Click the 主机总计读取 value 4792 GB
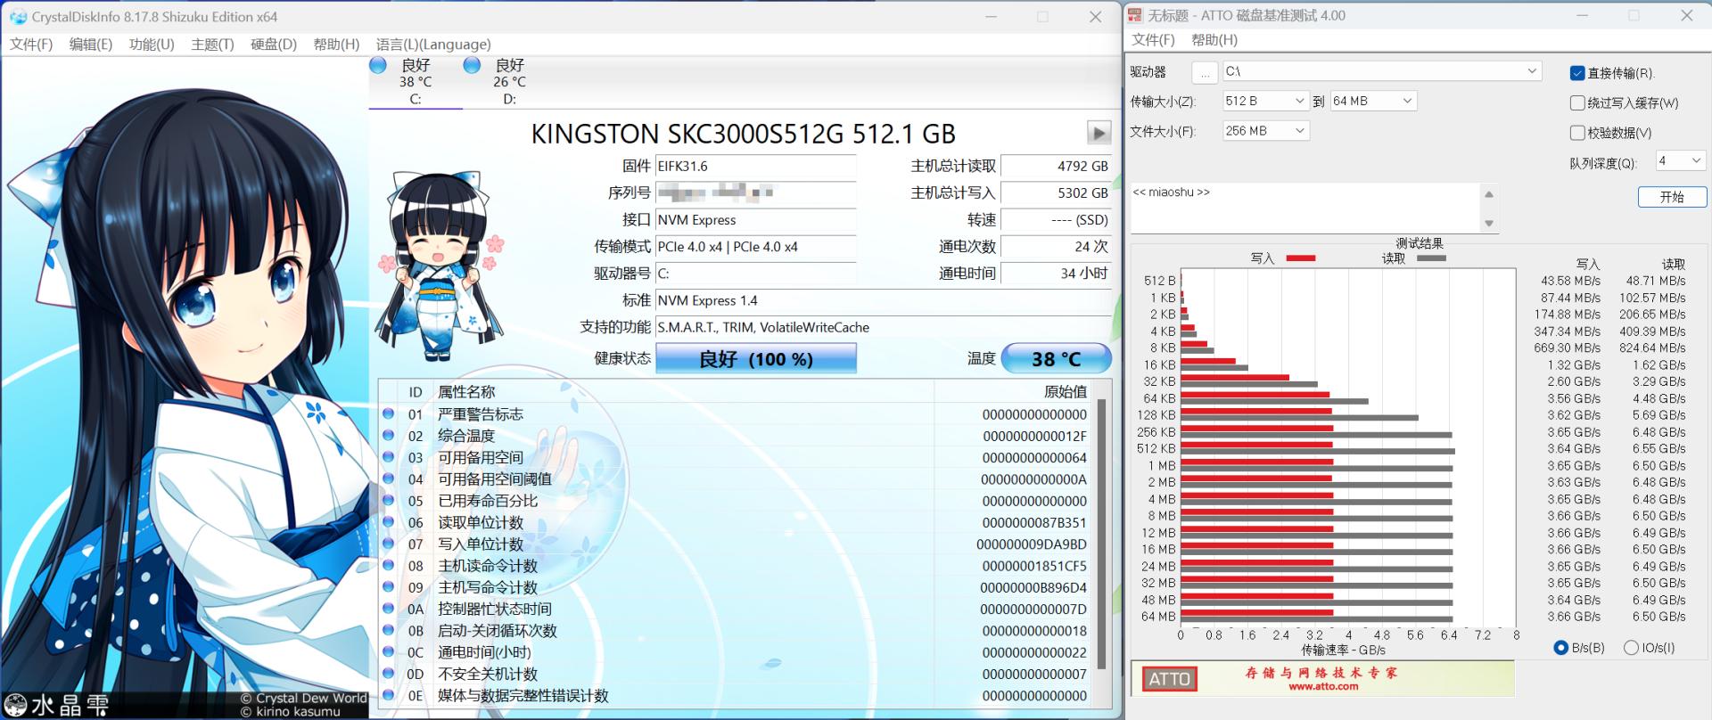 click(1057, 166)
